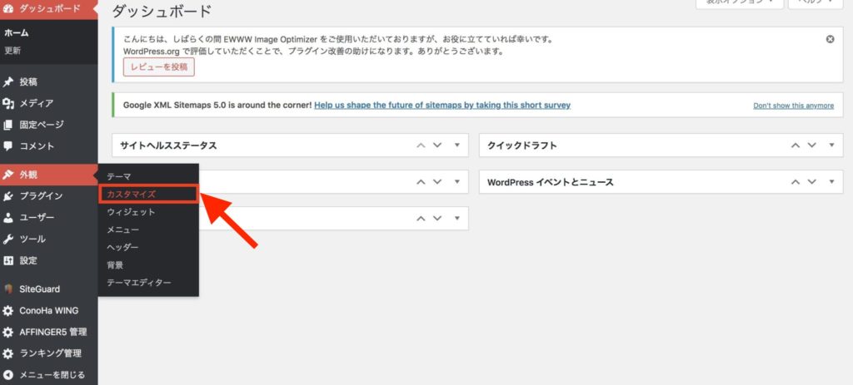853x385 pixels.
Task: Move the panel left of WordPress イベントとニュース up
Action: 421,182
